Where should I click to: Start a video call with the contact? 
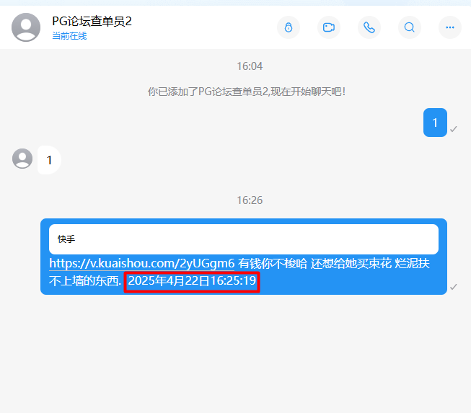pos(329,27)
